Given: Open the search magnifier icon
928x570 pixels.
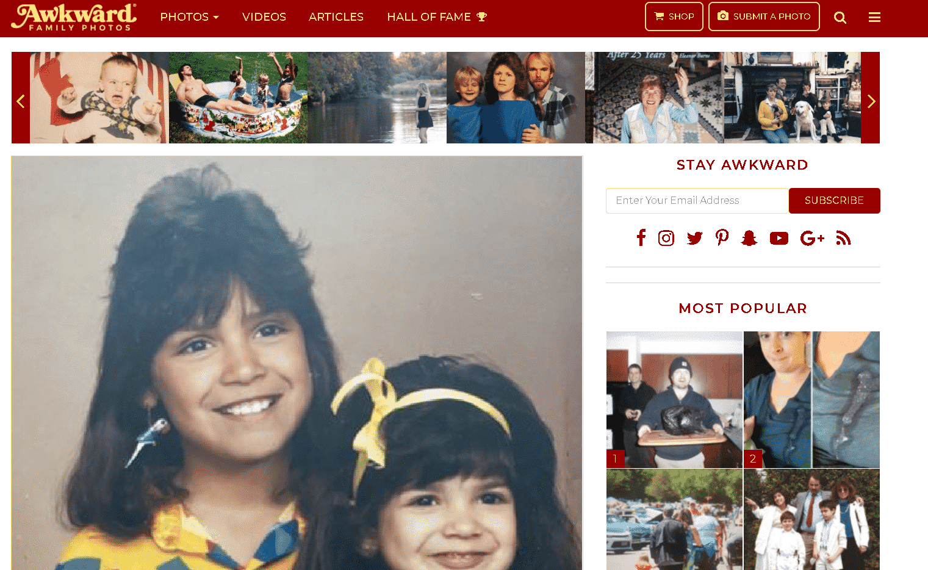Looking at the screenshot, I should coord(840,18).
